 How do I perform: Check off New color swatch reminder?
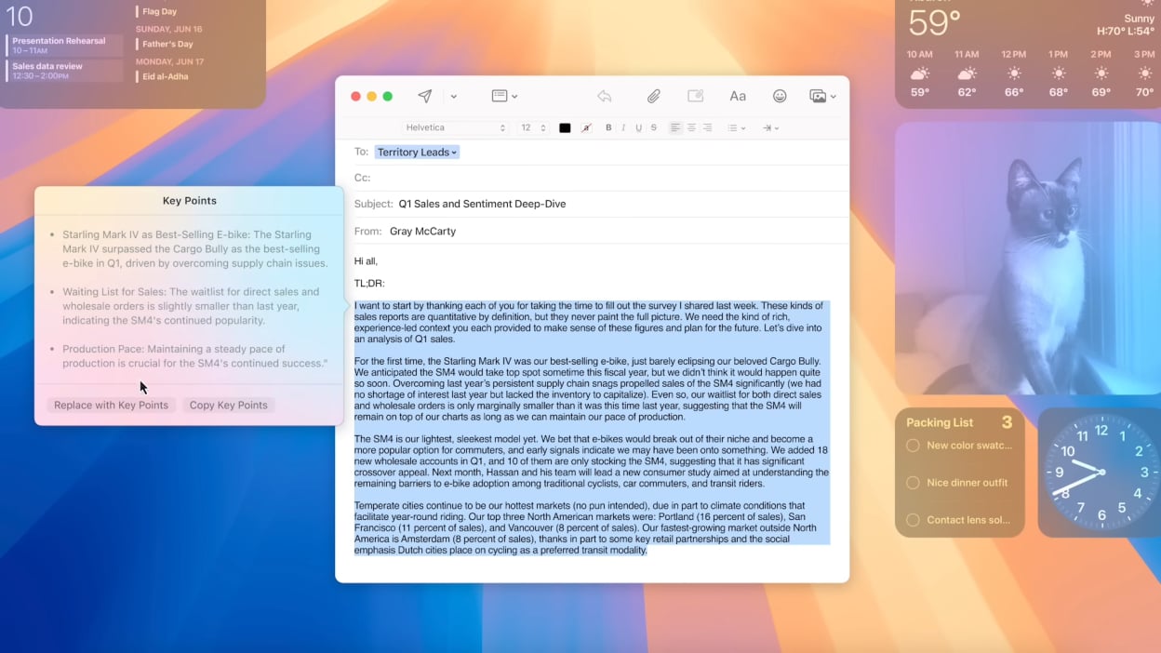pyautogui.click(x=913, y=446)
